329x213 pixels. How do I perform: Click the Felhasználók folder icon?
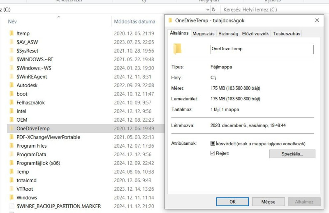click(x=12, y=102)
